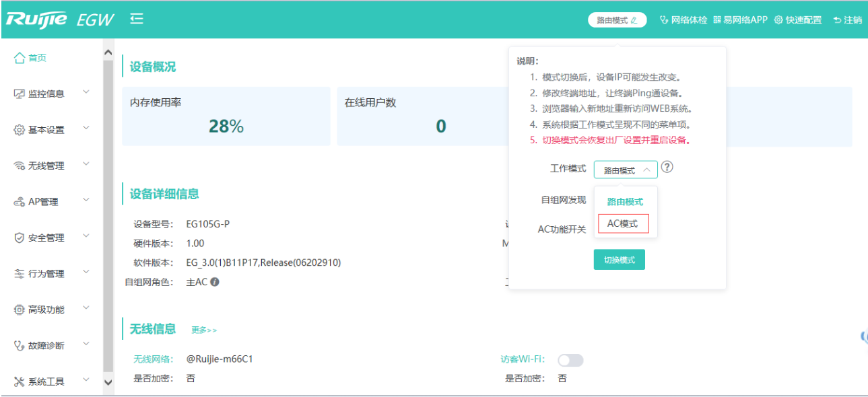Open the 工作模式 work mode dropdown
Viewport: 868px width, 397px height.
pyautogui.click(x=626, y=170)
